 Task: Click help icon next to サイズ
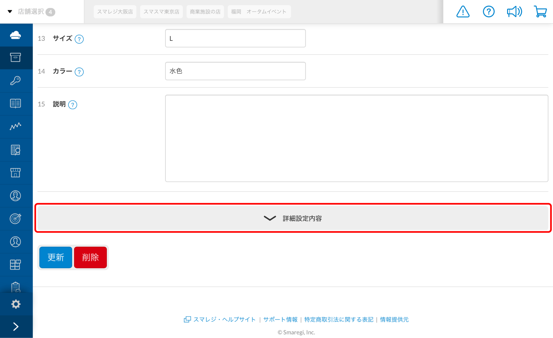coord(79,39)
